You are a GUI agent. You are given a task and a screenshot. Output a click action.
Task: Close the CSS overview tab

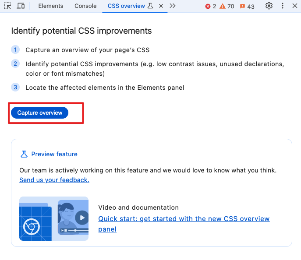tap(161, 6)
